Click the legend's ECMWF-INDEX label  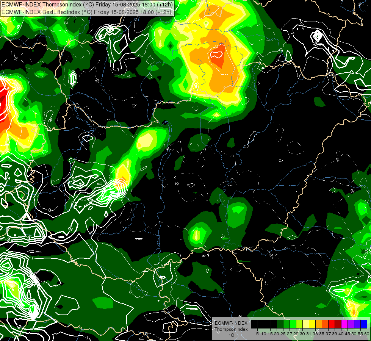(231, 323)
